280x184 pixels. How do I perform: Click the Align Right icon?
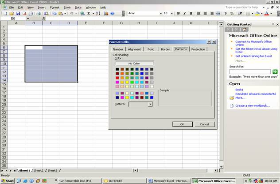click(x=211, y=13)
